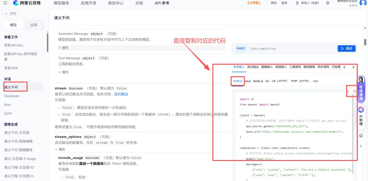Open 通义万相-文生图 V1 page
Image resolution: width=368 pixels, height=181 pixels.
[x=19, y=176]
